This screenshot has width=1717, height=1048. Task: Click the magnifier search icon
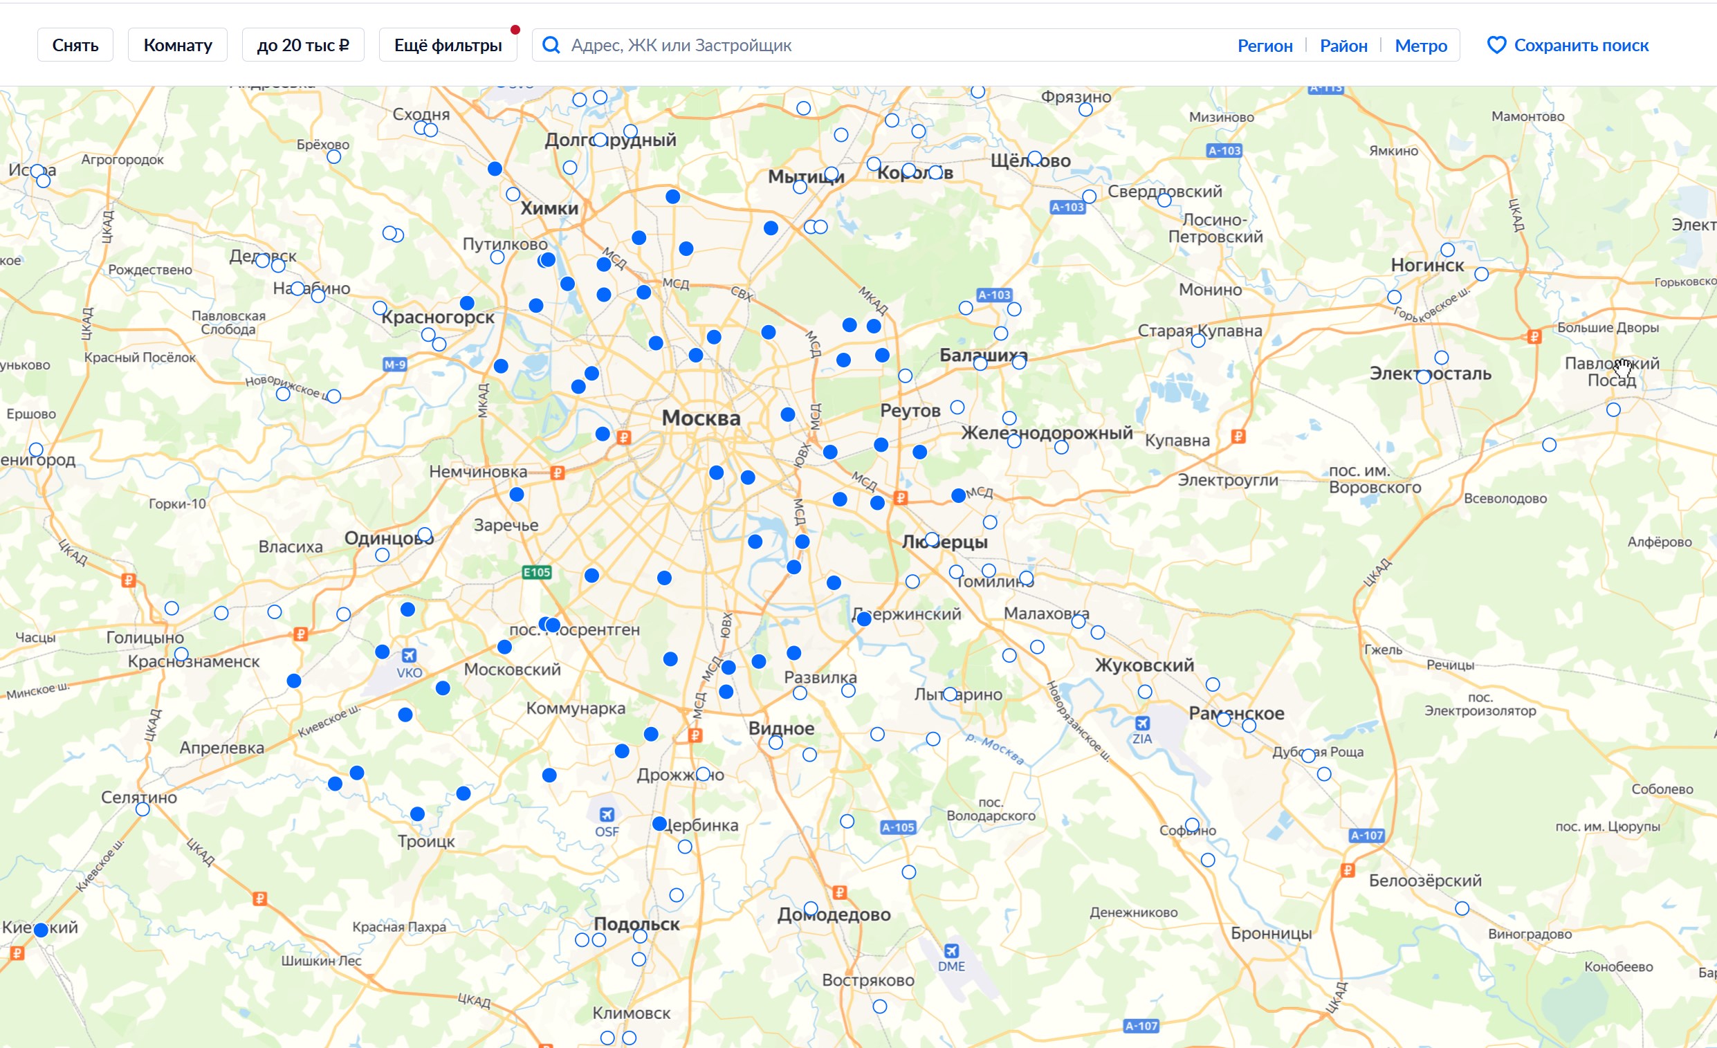coord(551,45)
